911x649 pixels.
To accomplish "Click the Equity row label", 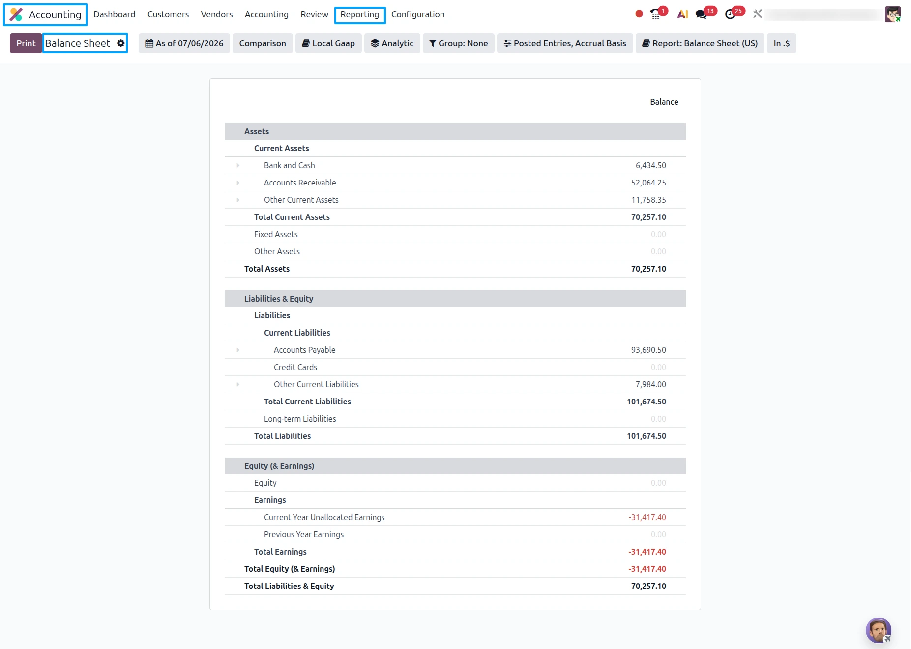I will click(x=265, y=483).
